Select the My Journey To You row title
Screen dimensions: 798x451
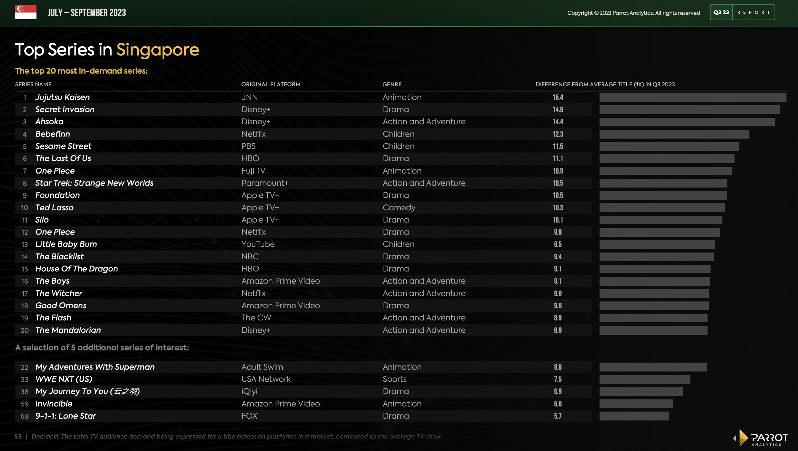(87, 391)
